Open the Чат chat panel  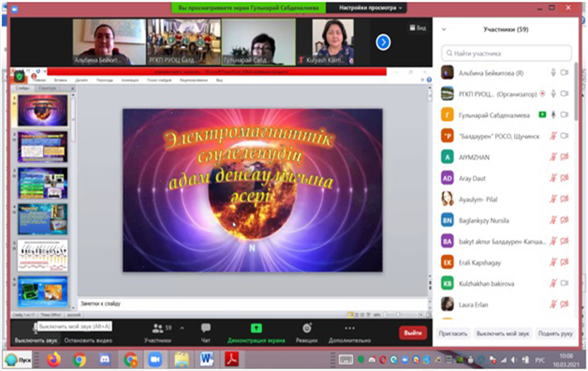tap(205, 332)
